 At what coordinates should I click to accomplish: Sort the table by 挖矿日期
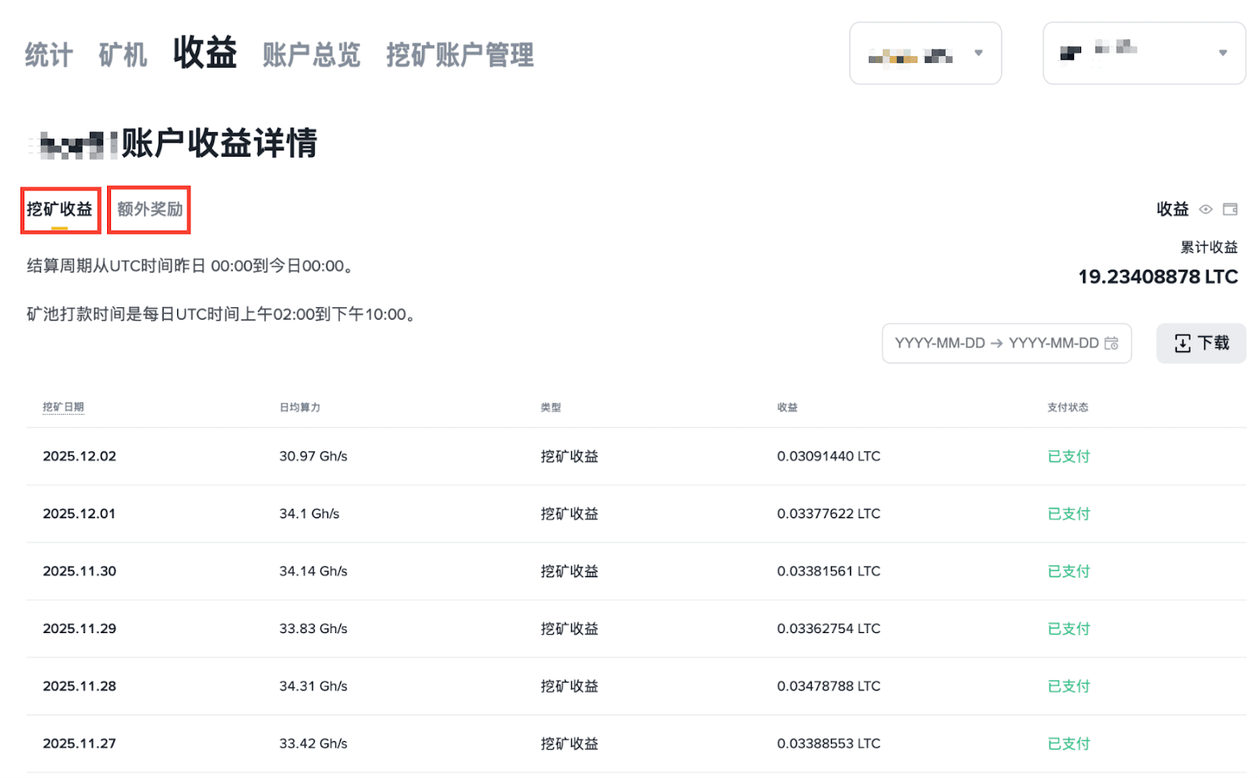tap(63, 407)
